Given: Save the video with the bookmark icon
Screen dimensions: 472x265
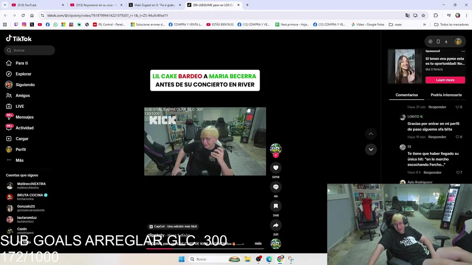Looking at the screenshot, I should (275, 206).
